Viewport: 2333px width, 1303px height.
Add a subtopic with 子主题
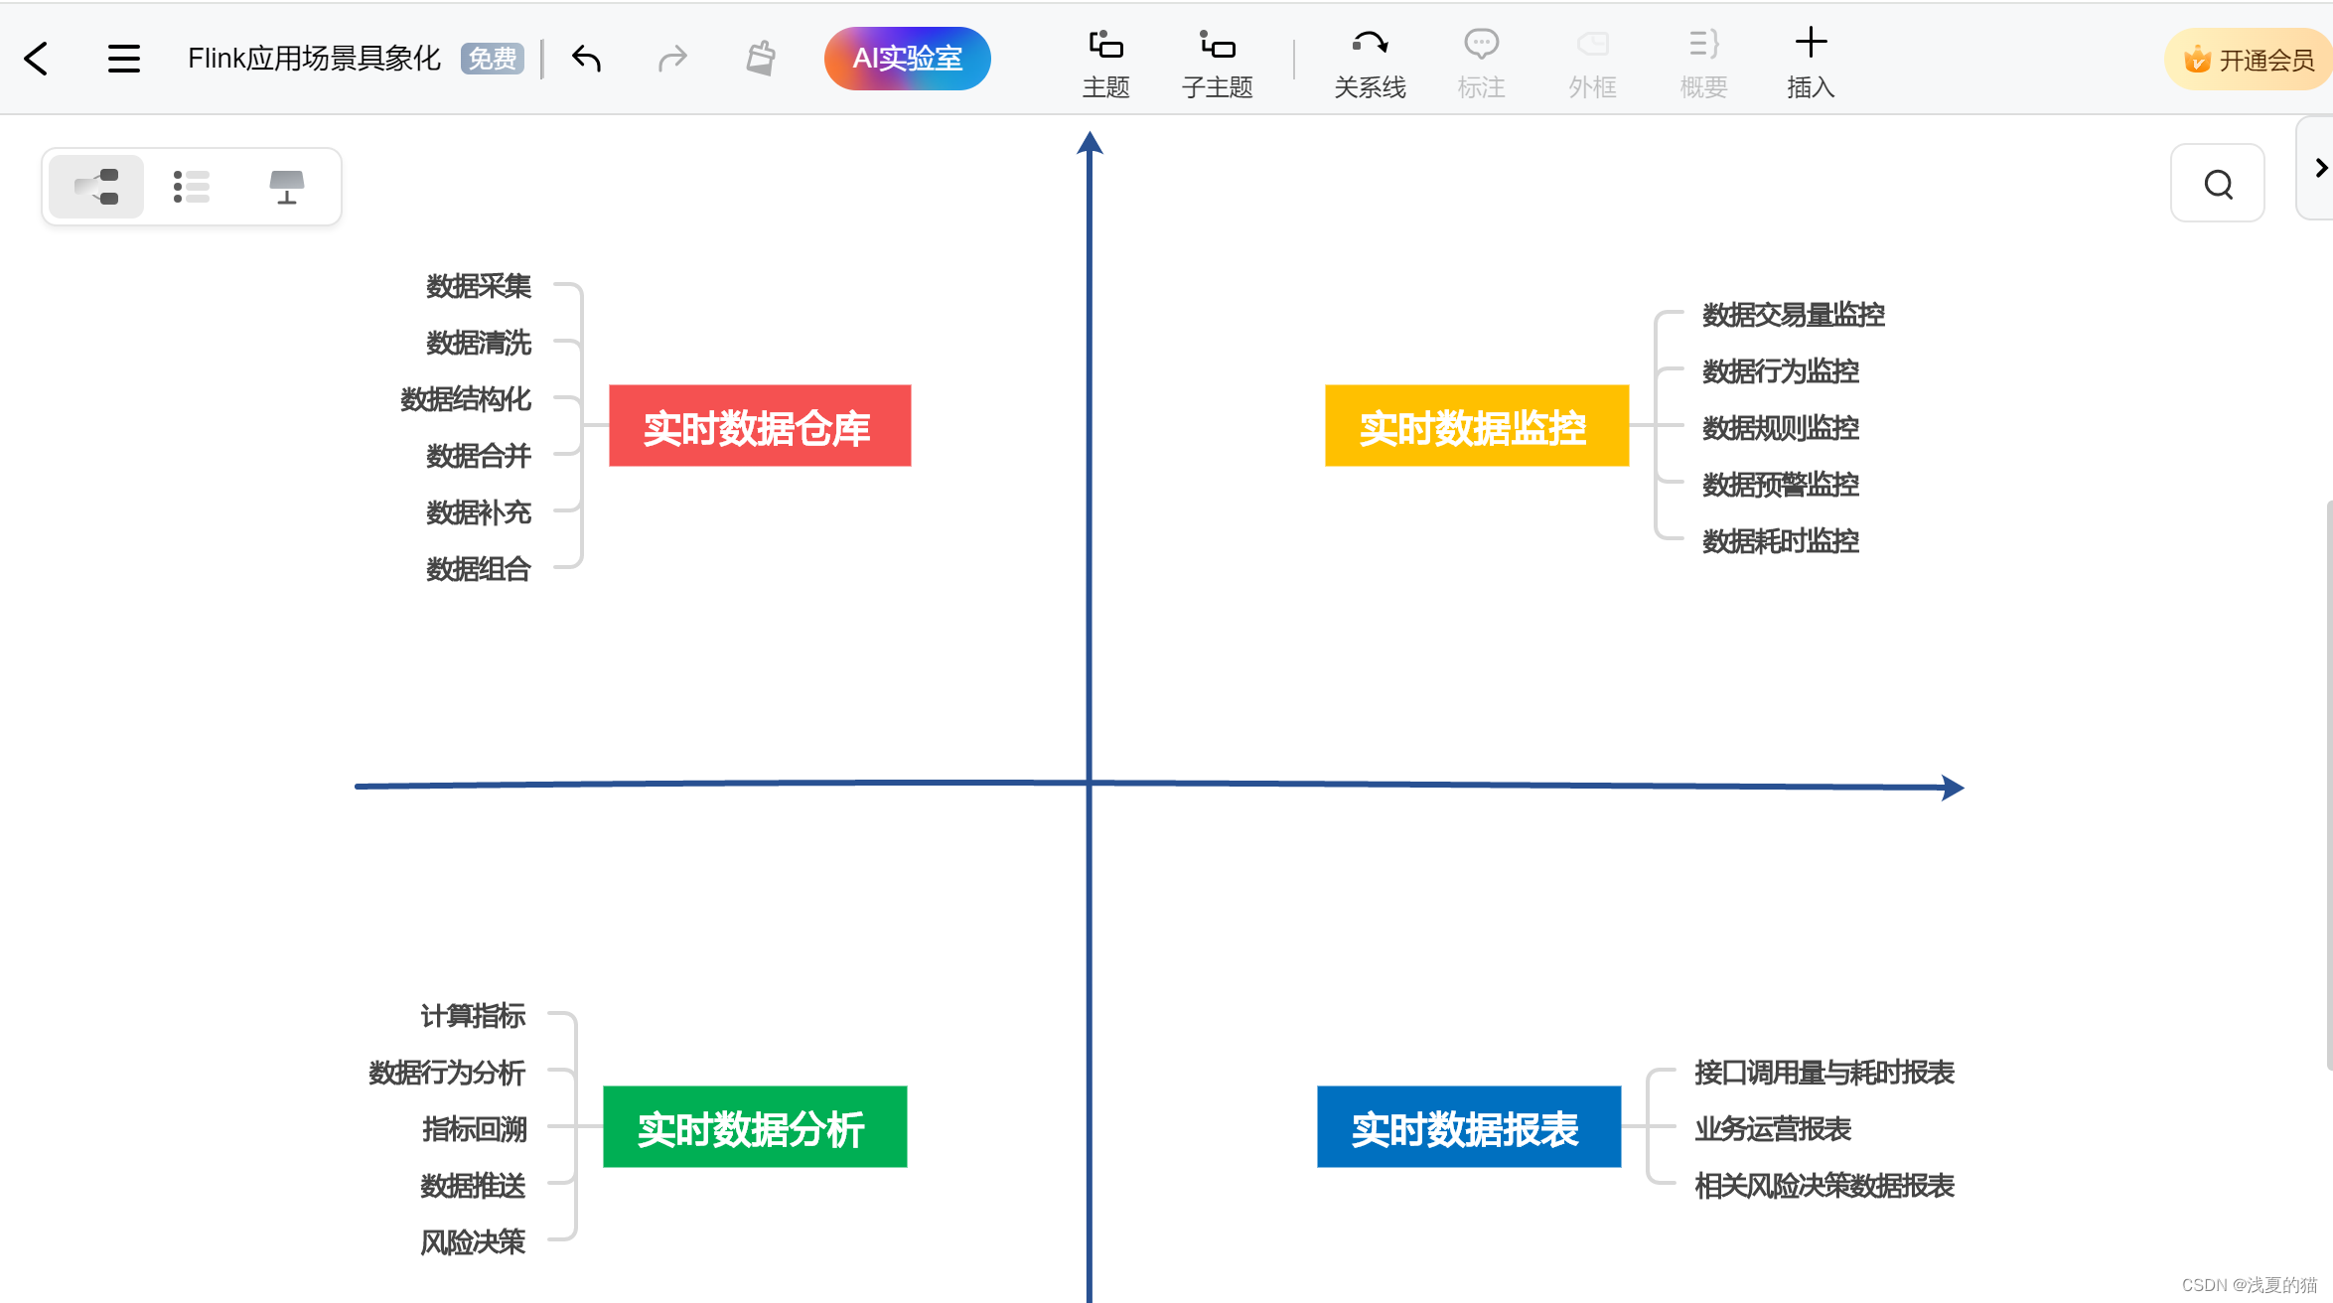pos(1217,64)
